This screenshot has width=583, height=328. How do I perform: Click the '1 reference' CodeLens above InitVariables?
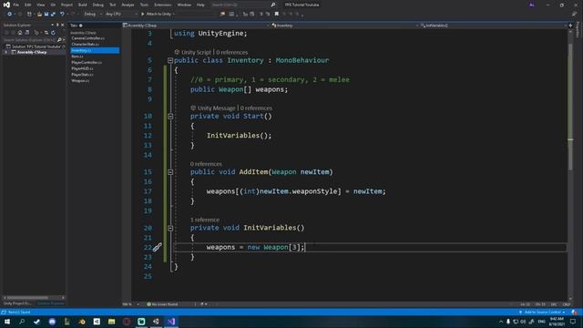coord(205,220)
